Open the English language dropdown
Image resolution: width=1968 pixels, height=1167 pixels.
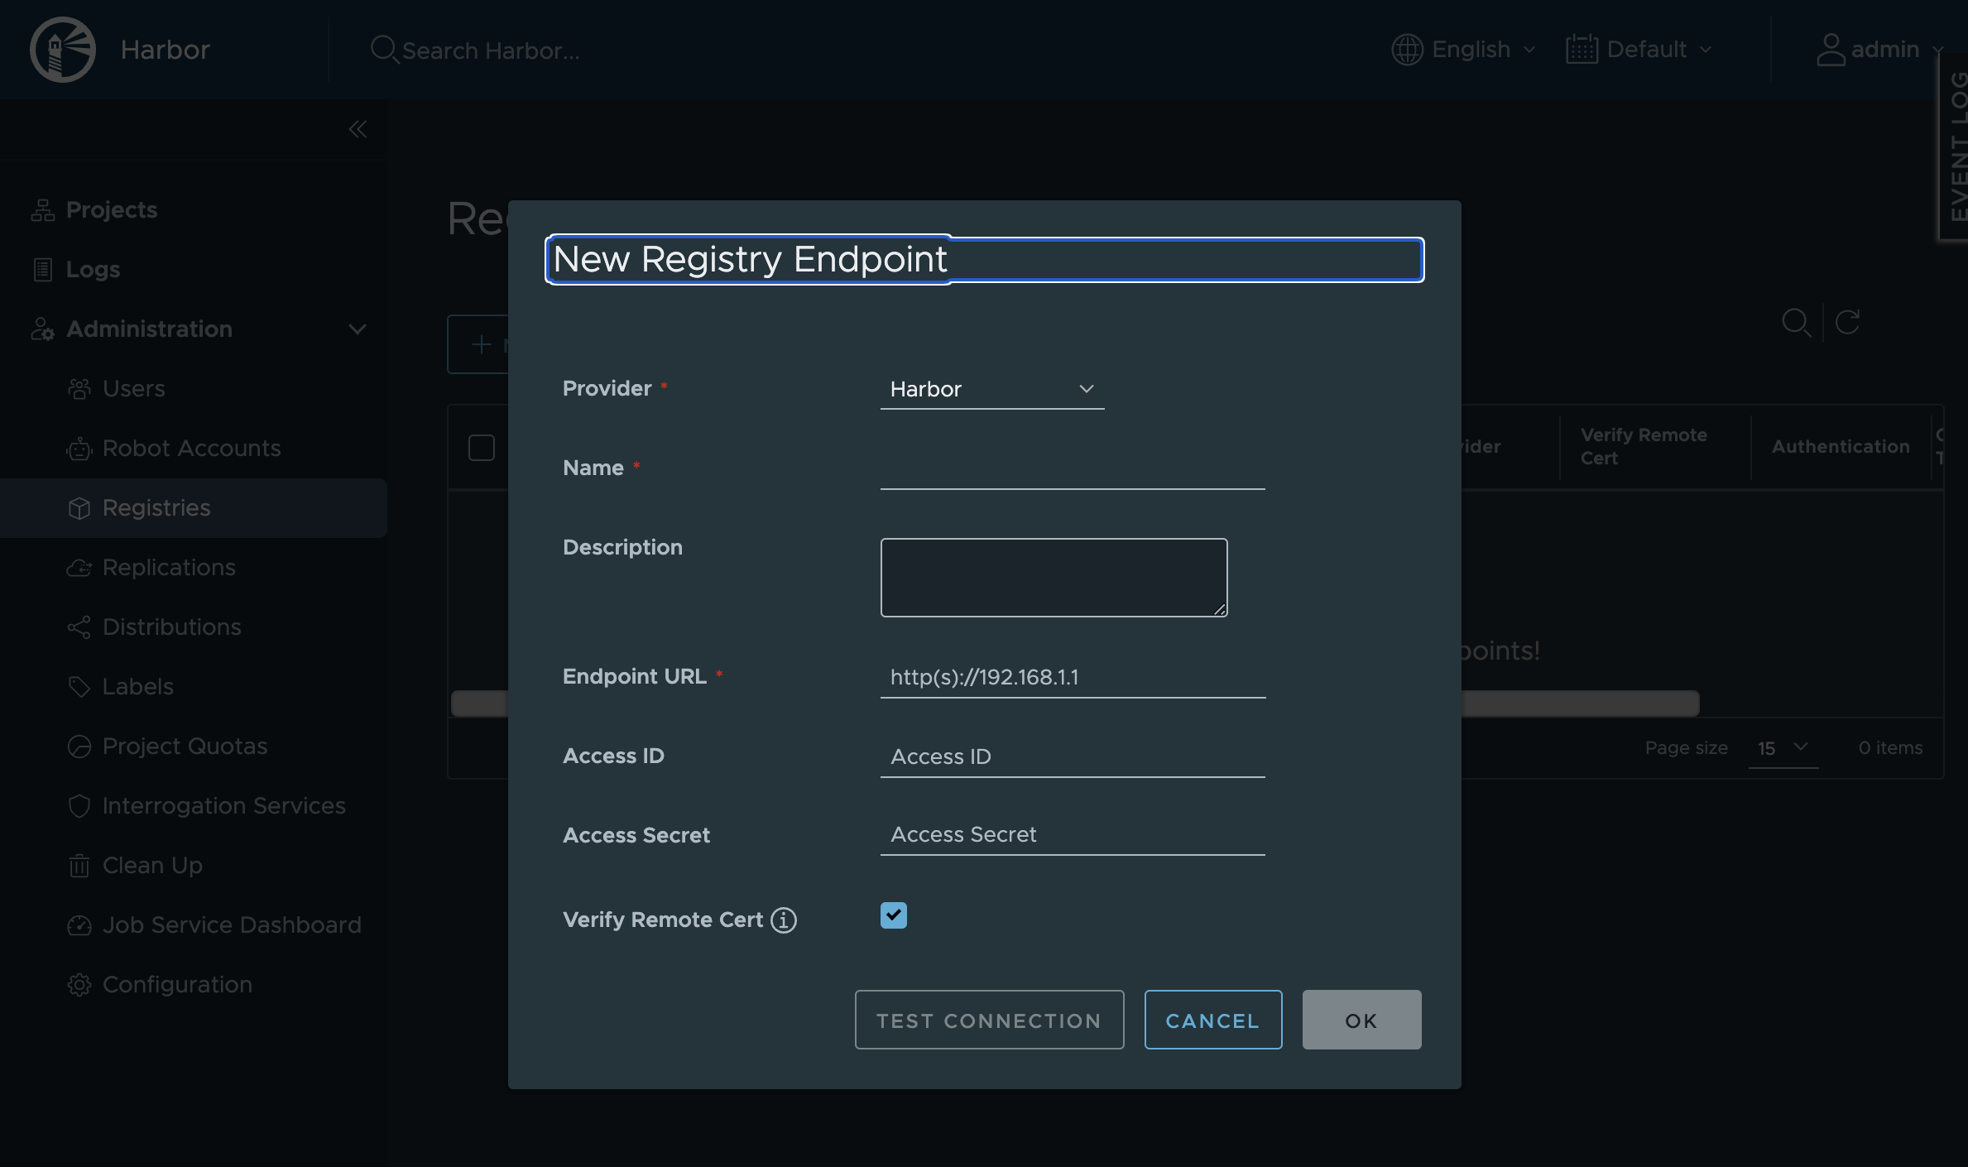1463,50
